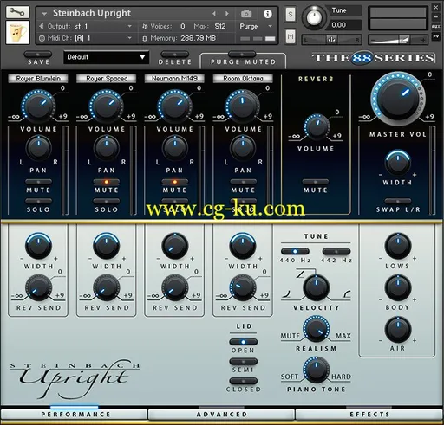
Task: Click the LOWS EQ knob
Action: pos(398,246)
